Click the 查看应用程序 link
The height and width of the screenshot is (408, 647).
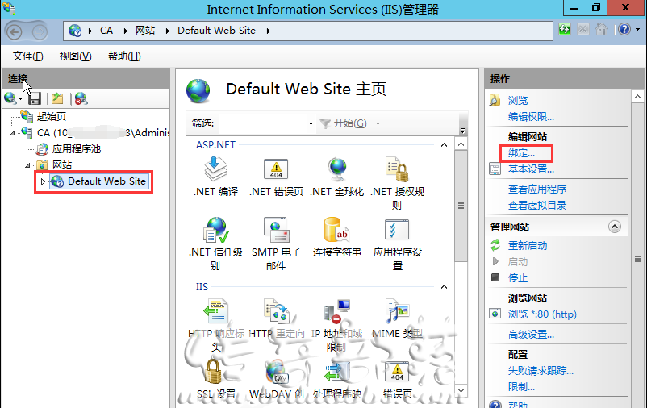tap(537, 189)
